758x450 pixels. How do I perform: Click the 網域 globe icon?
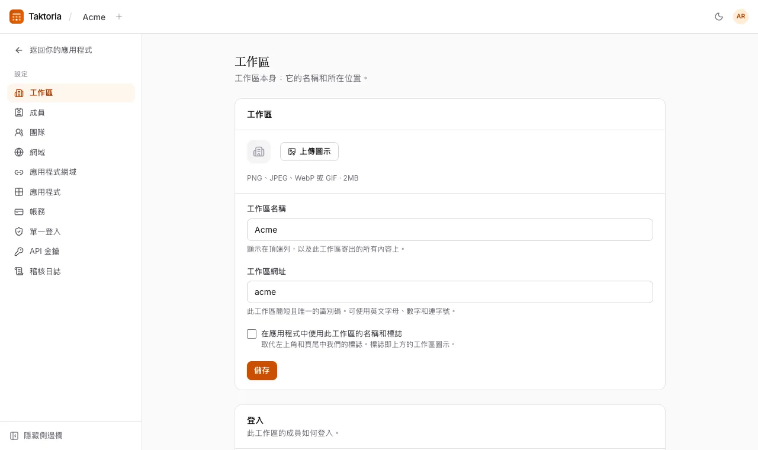(x=19, y=152)
